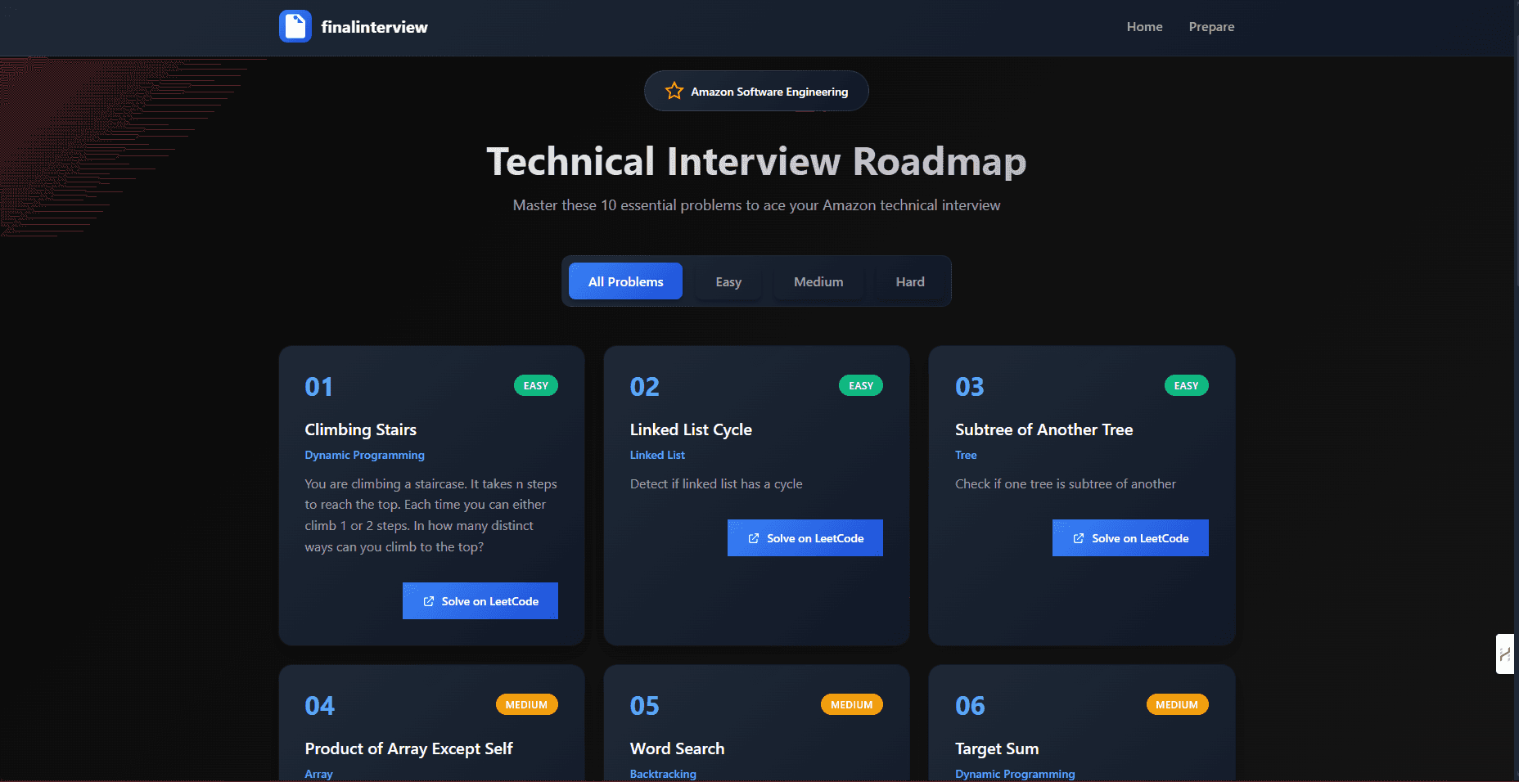Screen dimensions: 1519x782
Task: Click the number 05 on fifth card
Action: (644, 706)
